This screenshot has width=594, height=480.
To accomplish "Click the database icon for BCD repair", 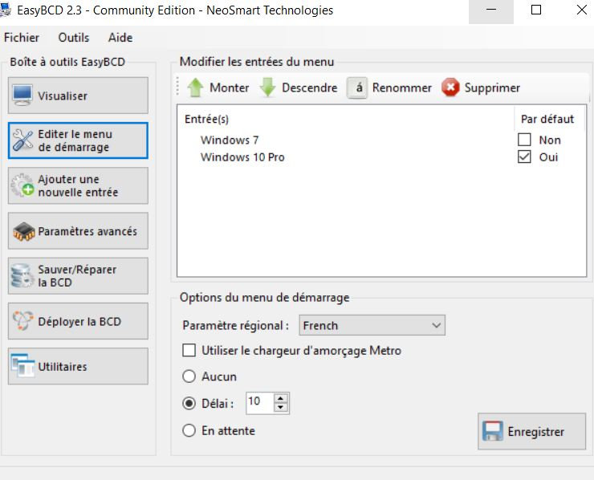I will (x=21, y=276).
